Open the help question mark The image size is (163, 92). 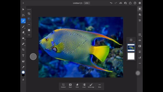[x=135, y=3]
